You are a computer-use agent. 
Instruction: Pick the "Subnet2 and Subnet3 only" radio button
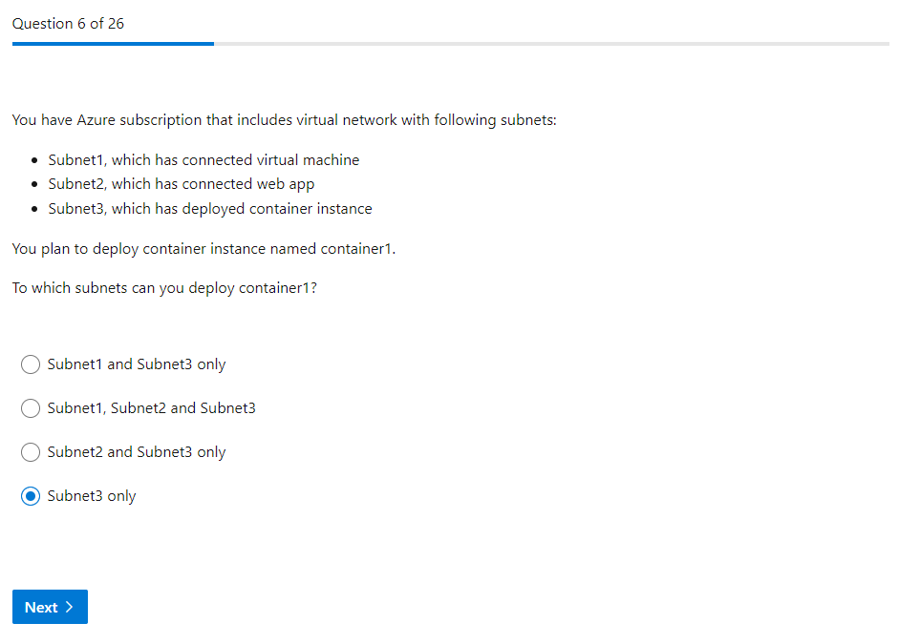pyautogui.click(x=31, y=452)
